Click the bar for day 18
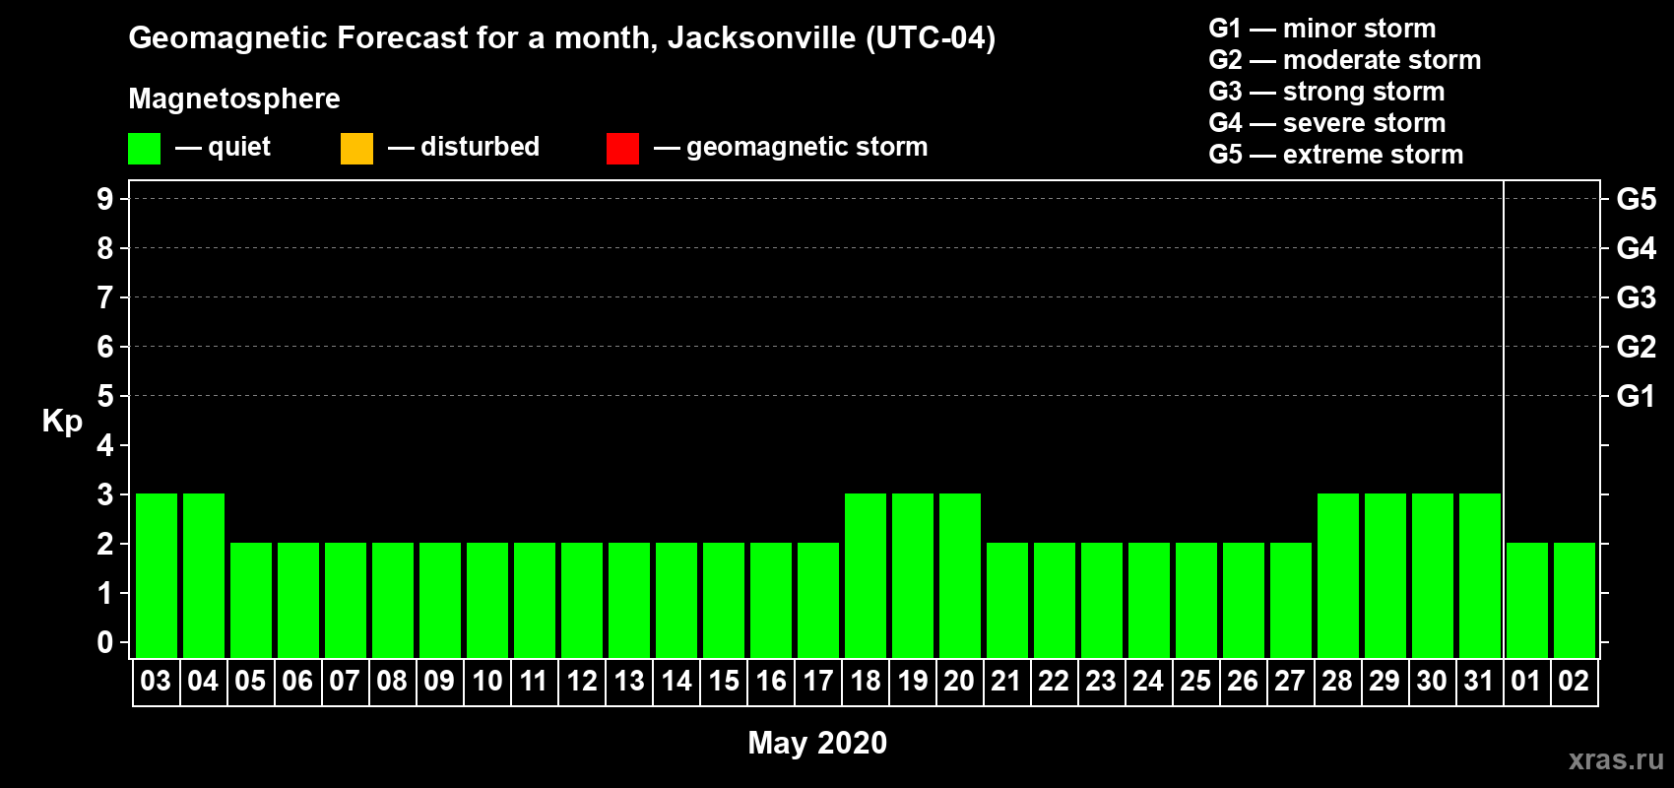Image resolution: width=1674 pixels, height=788 pixels. click(866, 575)
